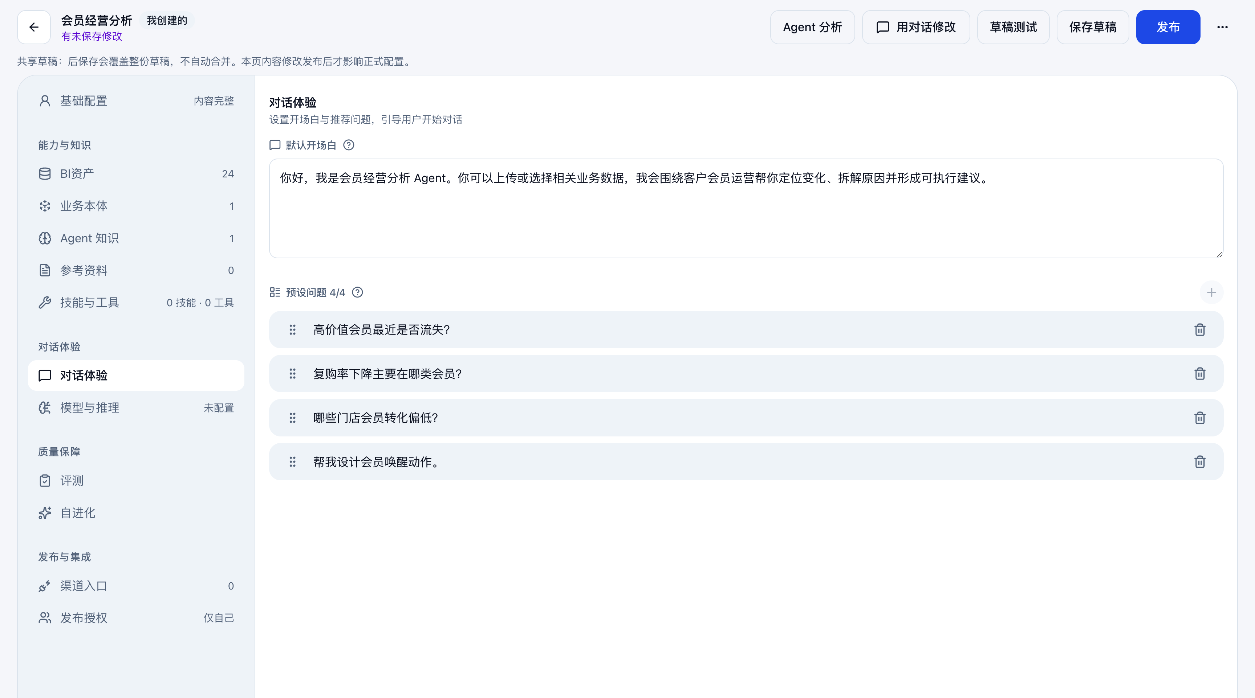
Task: Click 用对话修改 button
Action: coord(916,27)
